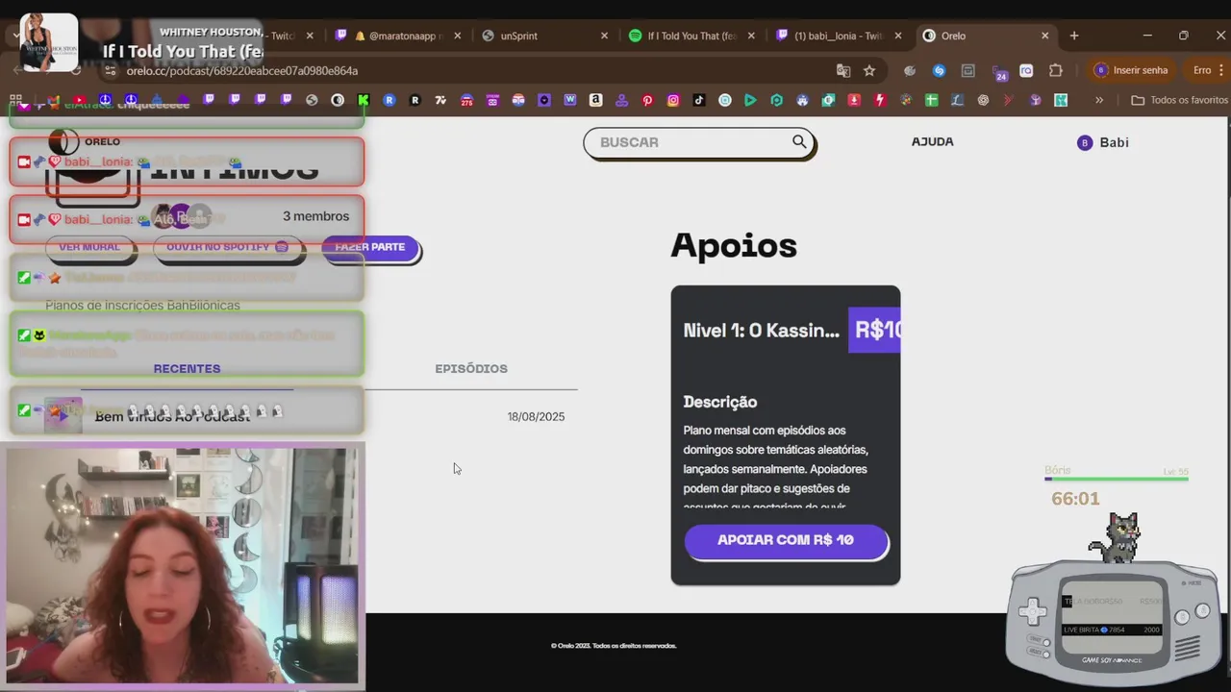Open the Instagram bookmark

[673, 100]
